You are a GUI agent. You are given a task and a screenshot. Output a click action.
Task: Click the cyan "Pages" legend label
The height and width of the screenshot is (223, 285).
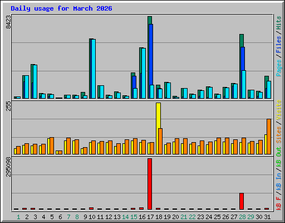coord(279,68)
